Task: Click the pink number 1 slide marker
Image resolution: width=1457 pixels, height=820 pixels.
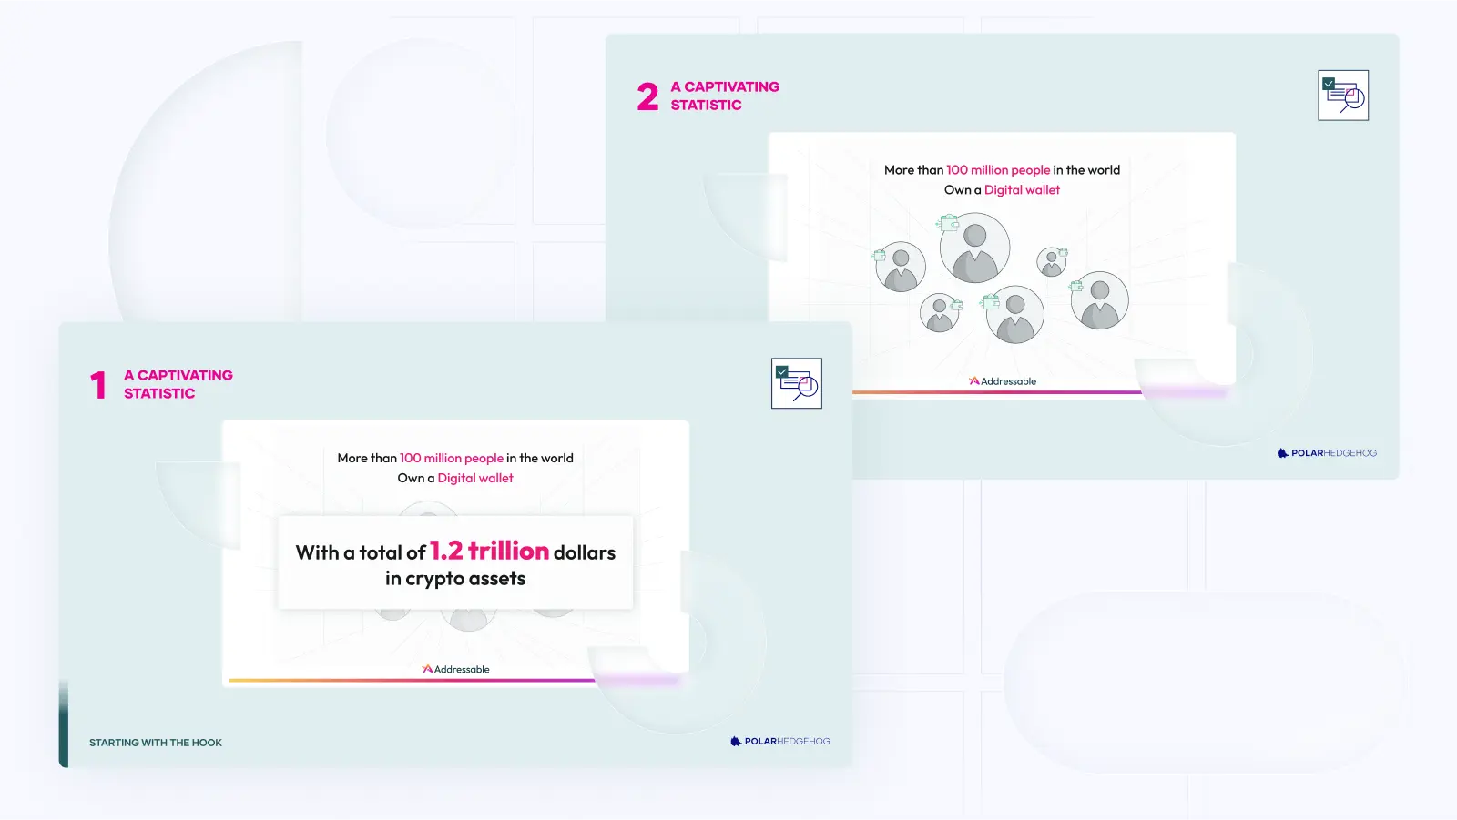Action: [98, 385]
